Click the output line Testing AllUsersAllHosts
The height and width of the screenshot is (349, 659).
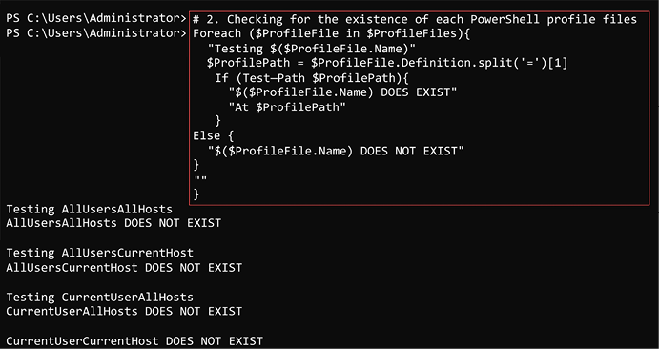tap(89, 209)
